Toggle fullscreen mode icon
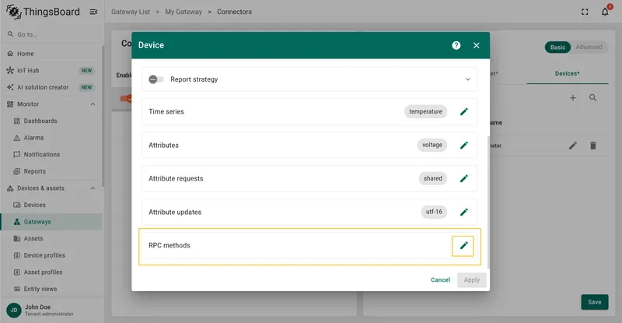Screen dimensions: 622x323 pos(585,12)
